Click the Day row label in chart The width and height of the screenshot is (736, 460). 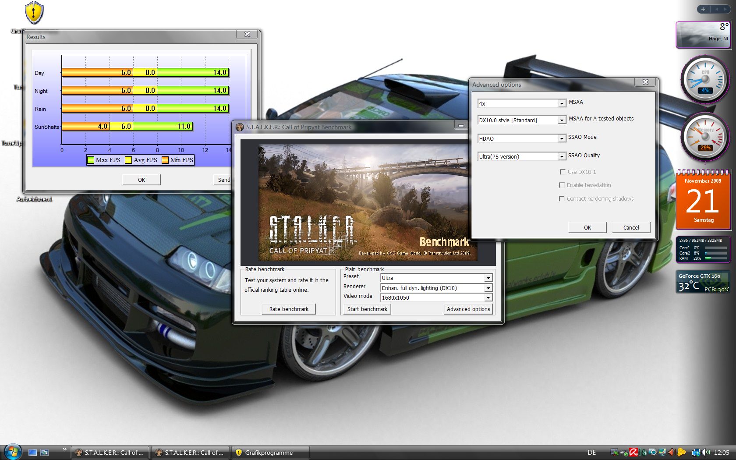(39, 73)
